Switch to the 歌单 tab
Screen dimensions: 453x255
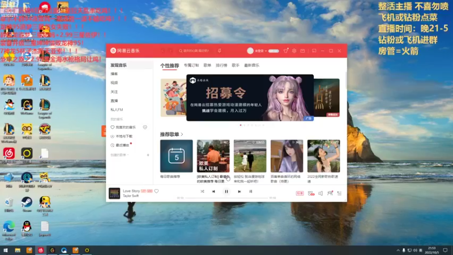click(207, 65)
